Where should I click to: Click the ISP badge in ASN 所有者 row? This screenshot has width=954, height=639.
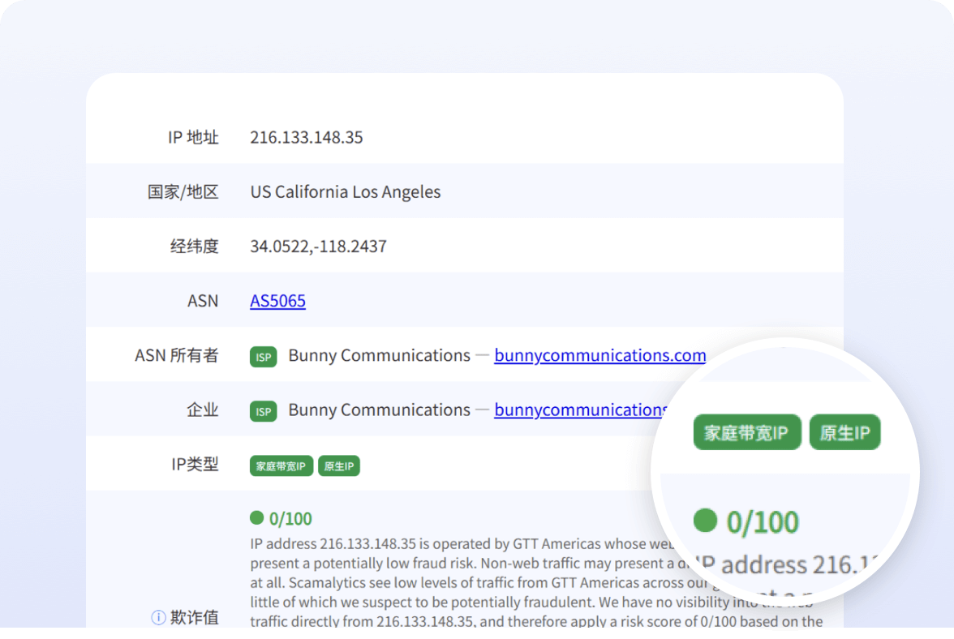click(263, 357)
